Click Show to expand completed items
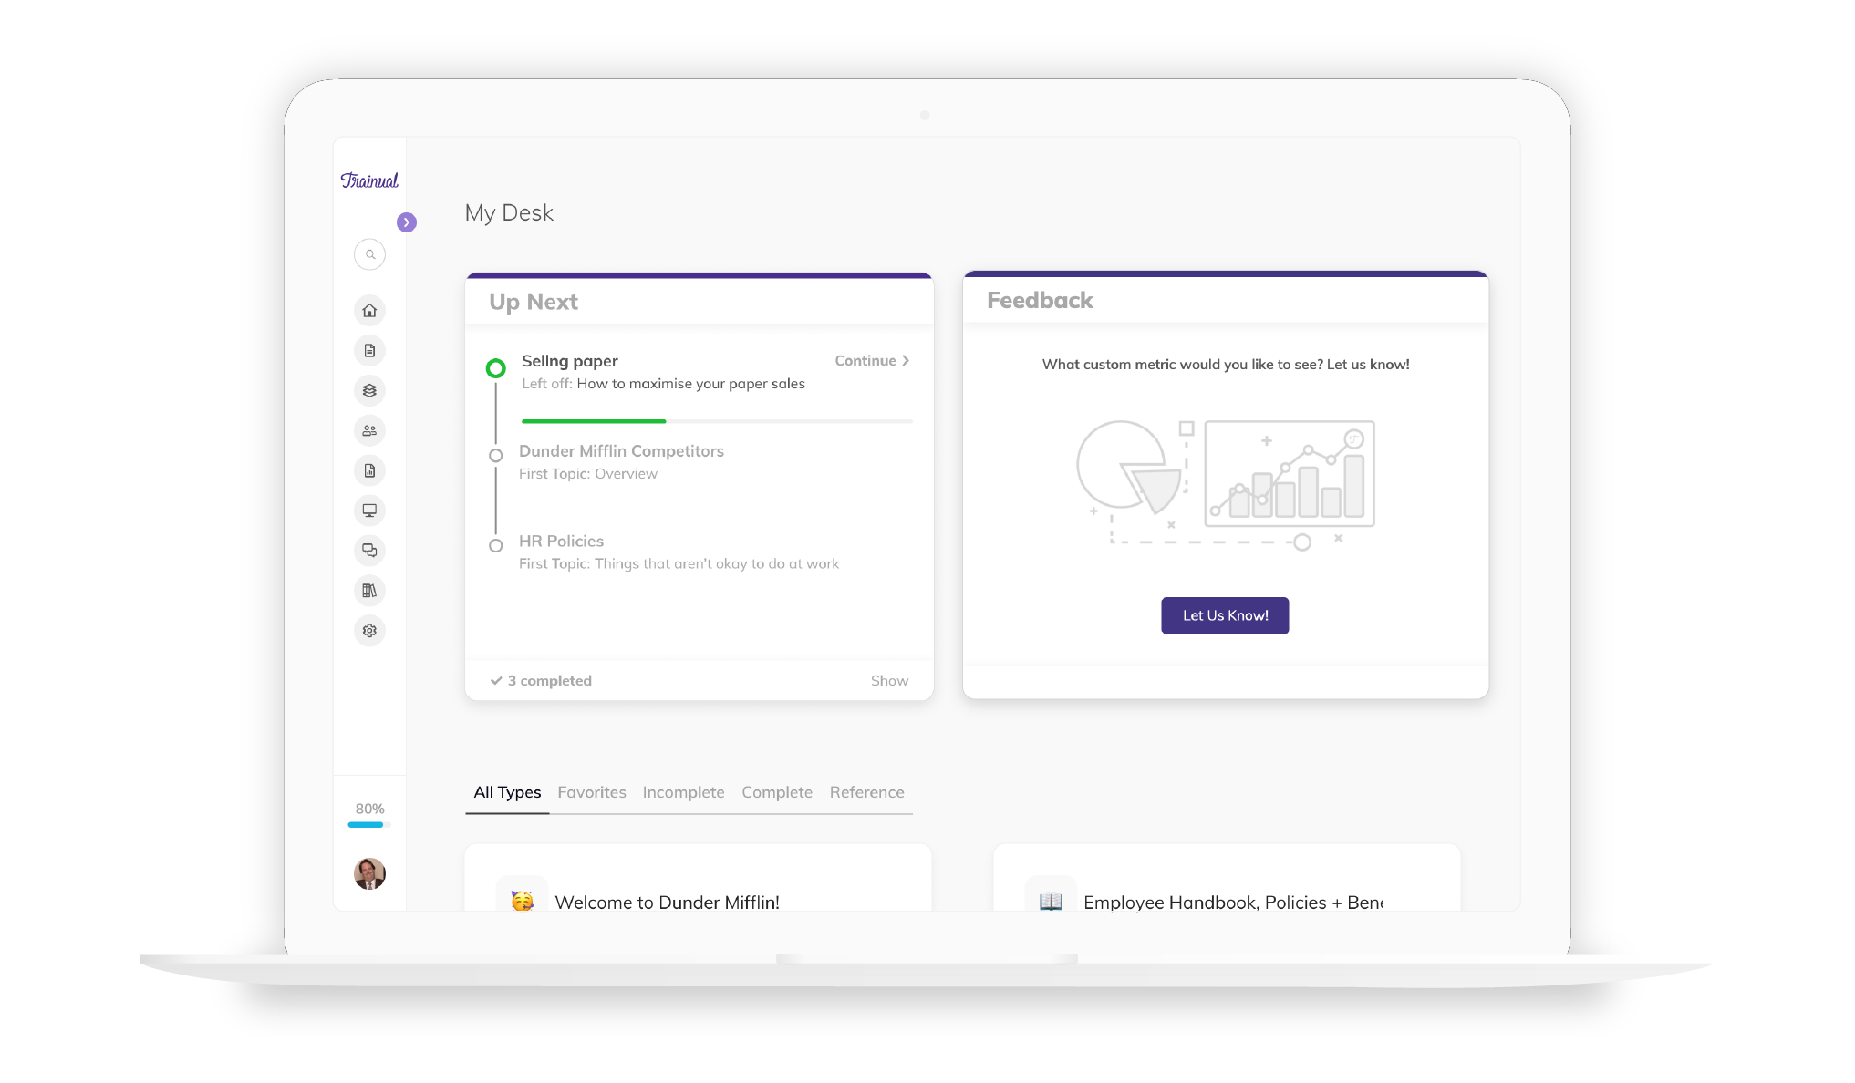The height and width of the screenshot is (1083, 1855). (889, 680)
